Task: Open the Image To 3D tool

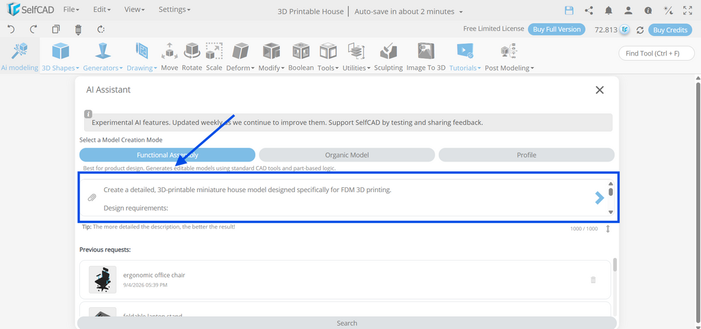Action: (x=426, y=56)
